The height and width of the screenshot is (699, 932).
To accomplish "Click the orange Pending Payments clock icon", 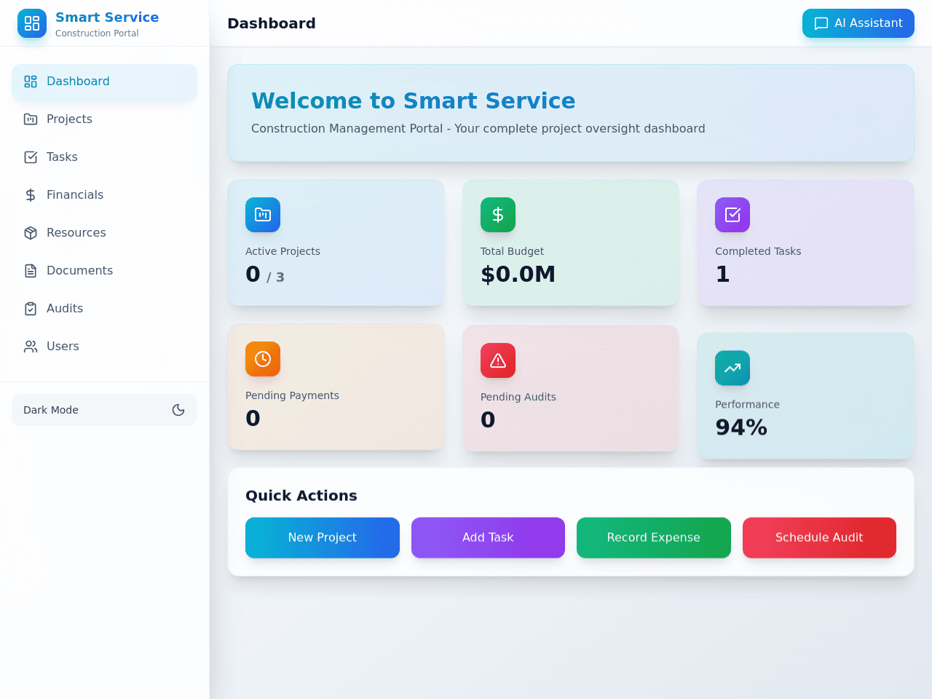I will click(263, 359).
